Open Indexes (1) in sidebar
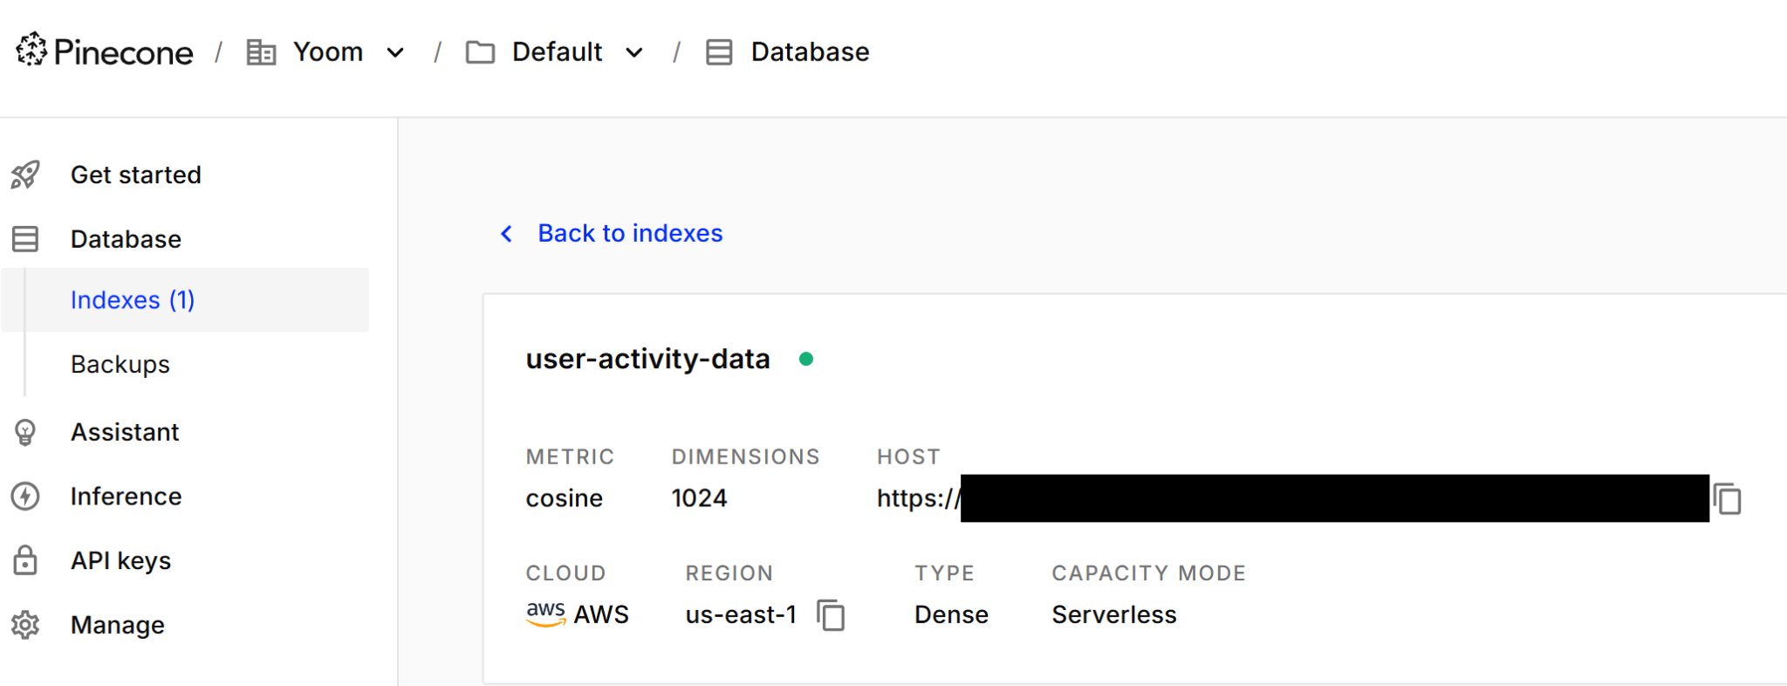This screenshot has height=686, width=1787. click(133, 300)
